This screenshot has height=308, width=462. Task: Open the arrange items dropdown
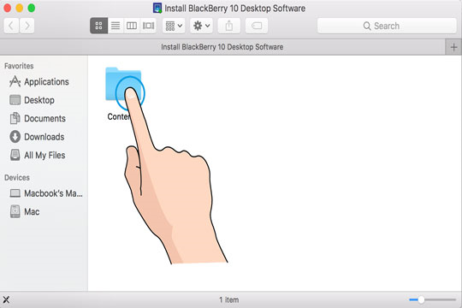tap(174, 26)
